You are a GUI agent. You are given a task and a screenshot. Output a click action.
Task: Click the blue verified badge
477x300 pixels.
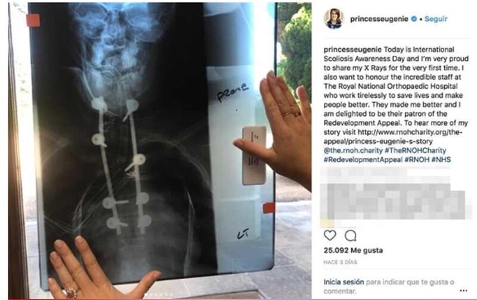[x=414, y=19]
